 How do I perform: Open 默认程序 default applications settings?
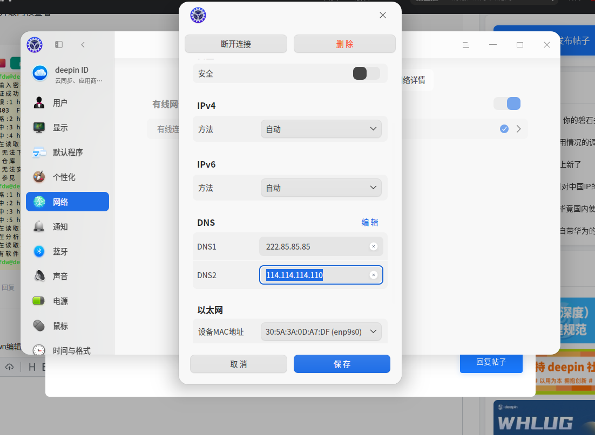(67, 153)
